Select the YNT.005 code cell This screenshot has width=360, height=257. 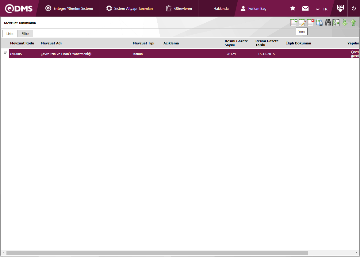[x=16, y=54]
